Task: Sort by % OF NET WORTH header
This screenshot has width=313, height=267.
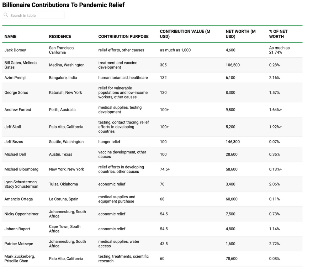Action: click(x=278, y=34)
